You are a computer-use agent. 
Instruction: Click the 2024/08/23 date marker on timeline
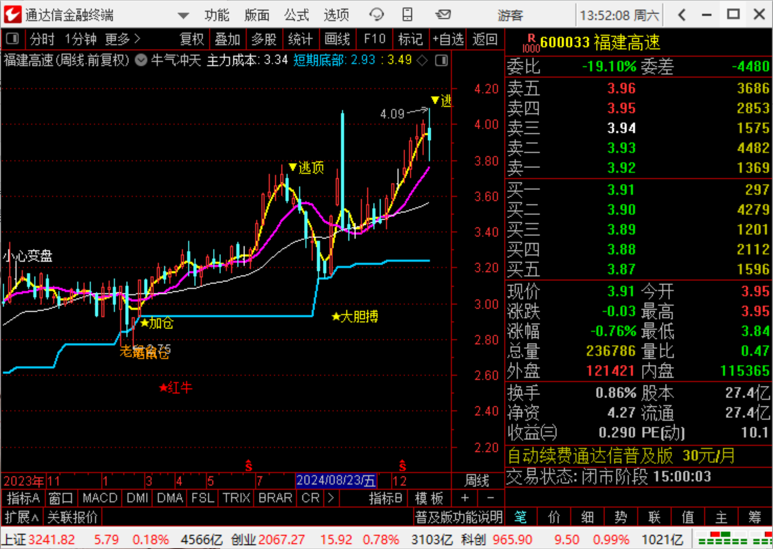pos(336,481)
